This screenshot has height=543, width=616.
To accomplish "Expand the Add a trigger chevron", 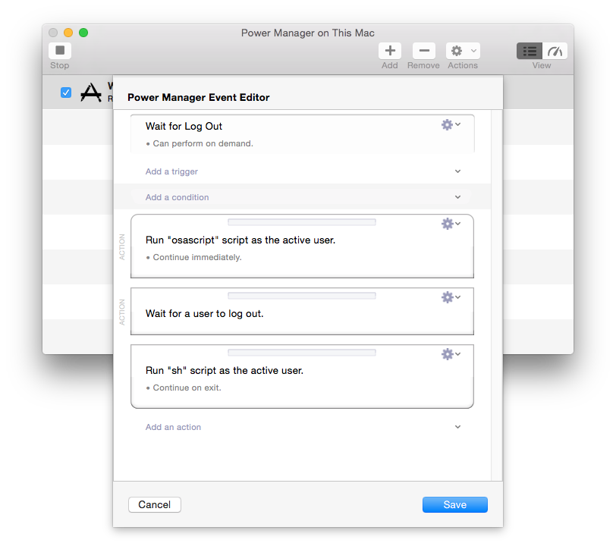I will coord(457,171).
